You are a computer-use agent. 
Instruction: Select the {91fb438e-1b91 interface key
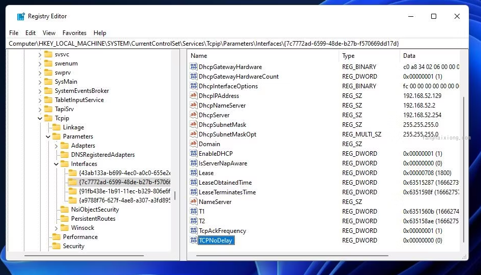point(125,191)
